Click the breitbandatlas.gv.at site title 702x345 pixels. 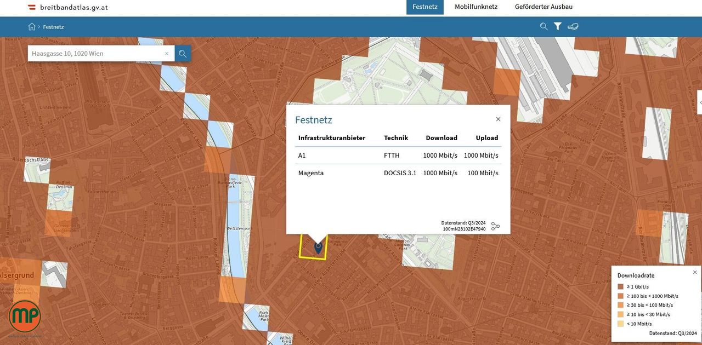tap(73, 8)
